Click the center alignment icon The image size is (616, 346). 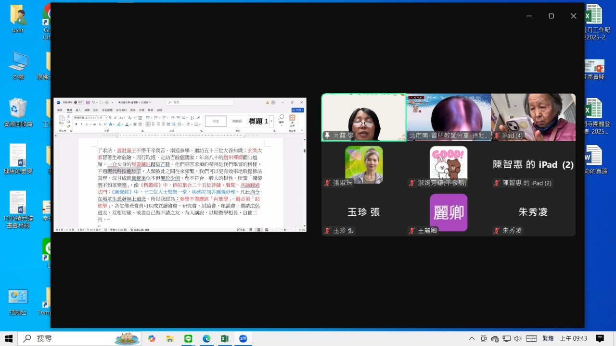point(153,124)
